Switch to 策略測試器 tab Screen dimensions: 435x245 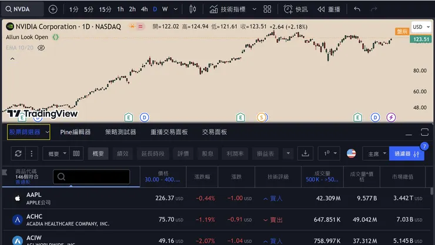click(121, 132)
